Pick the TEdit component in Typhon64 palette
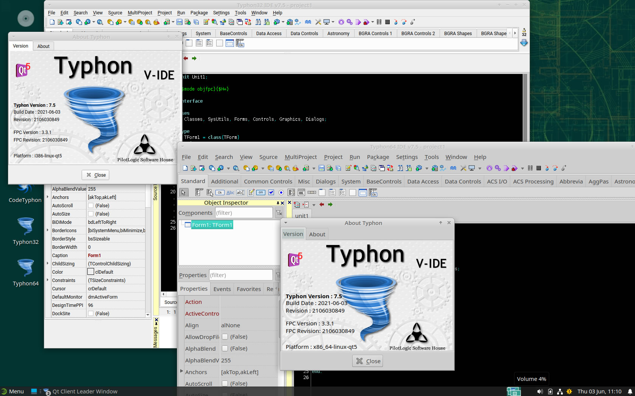 (x=240, y=193)
